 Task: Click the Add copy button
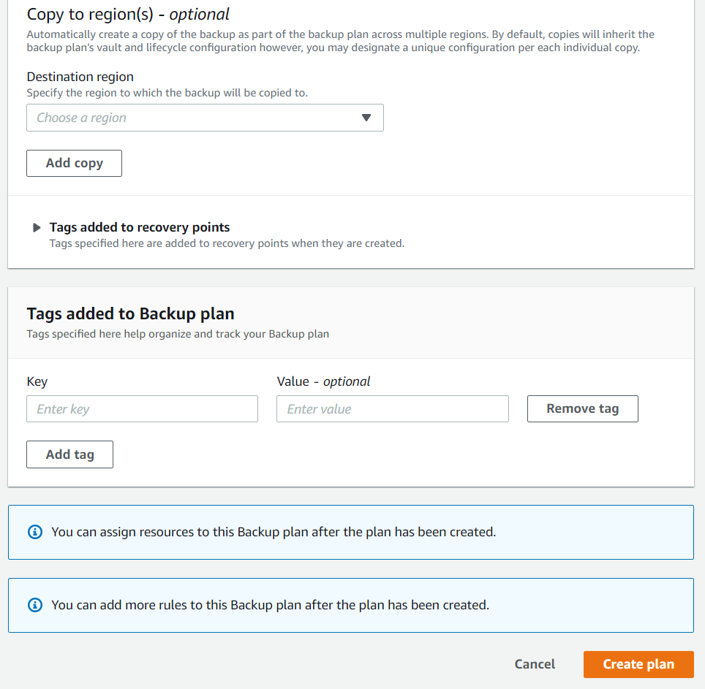click(x=74, y=163)
